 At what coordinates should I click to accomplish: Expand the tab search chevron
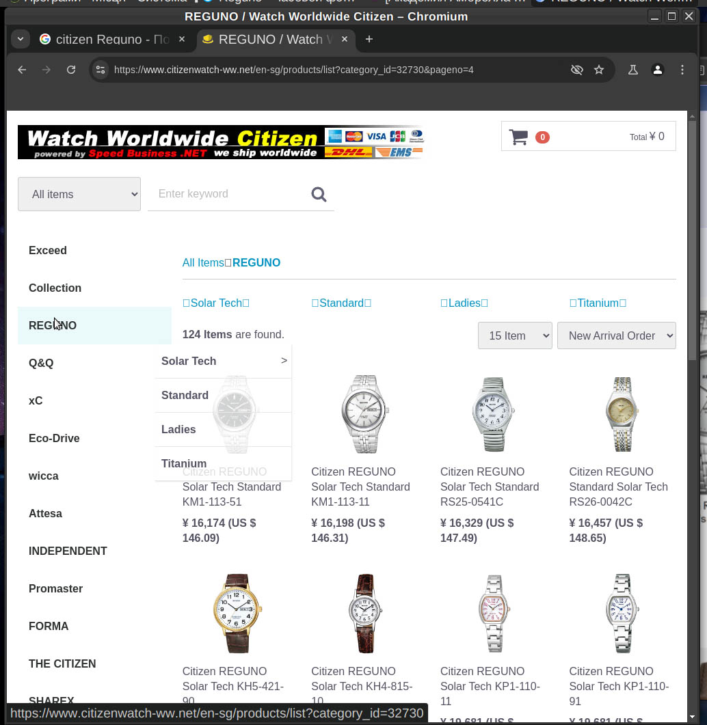coord(21,40)
